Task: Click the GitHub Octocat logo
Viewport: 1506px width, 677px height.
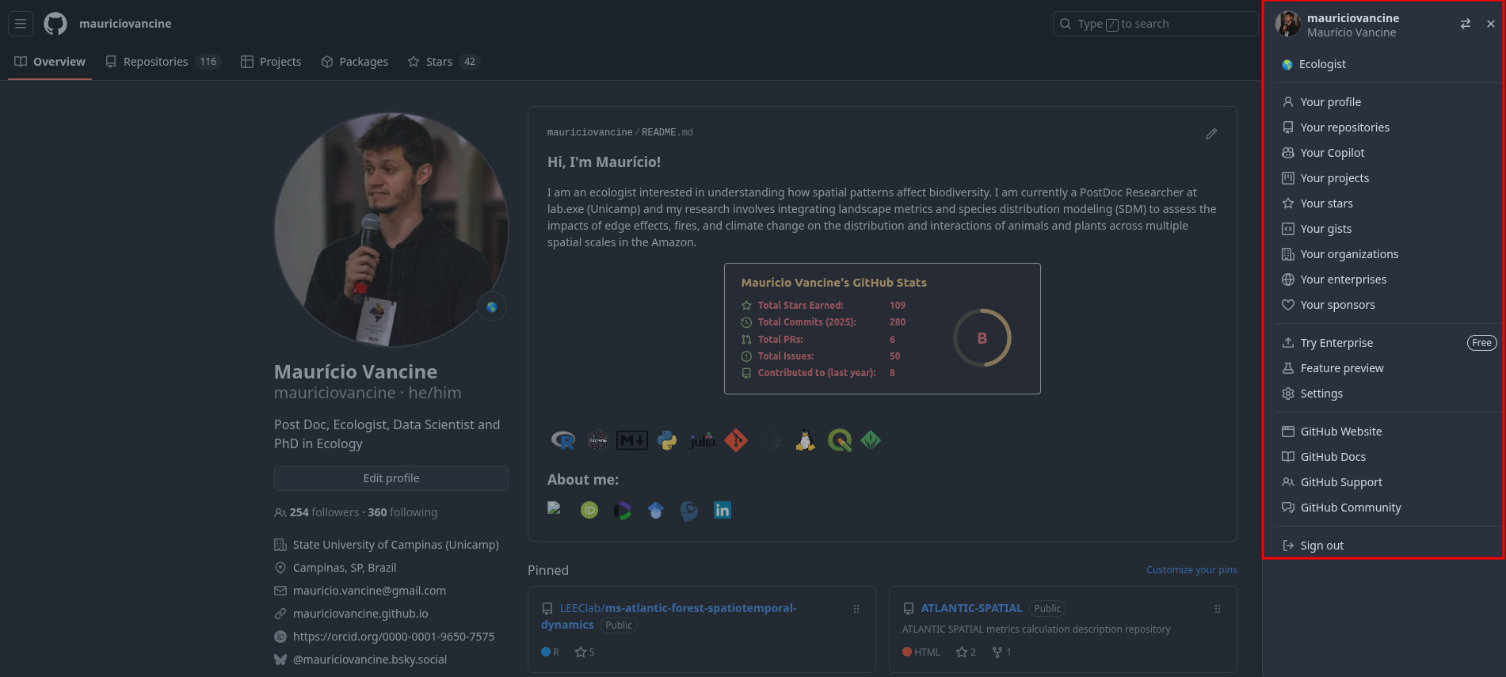Action: [x=55, y=24]
